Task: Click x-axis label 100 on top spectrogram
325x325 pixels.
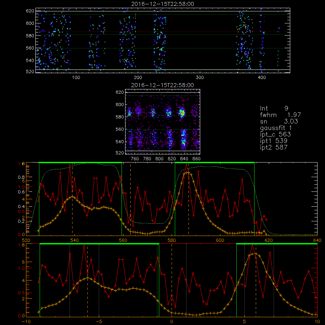Action: click(76, 78)
